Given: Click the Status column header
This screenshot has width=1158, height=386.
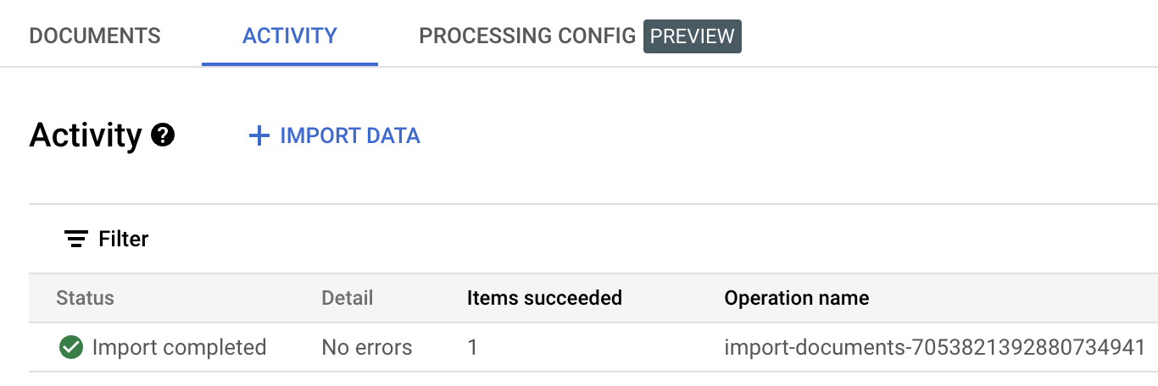Looking at the screenshot, I should click(85, 298).
